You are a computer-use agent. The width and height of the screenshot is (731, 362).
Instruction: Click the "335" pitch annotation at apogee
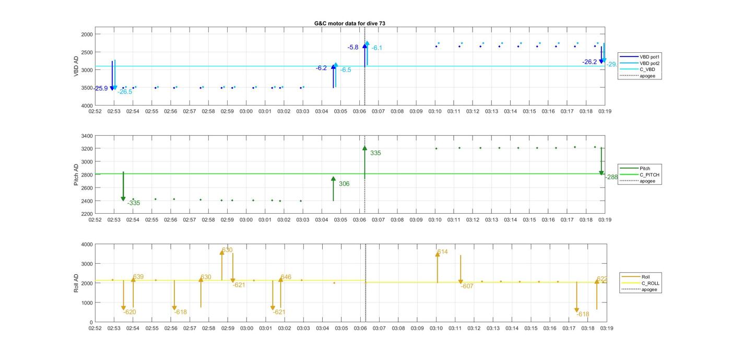click(x=375, y=154)
